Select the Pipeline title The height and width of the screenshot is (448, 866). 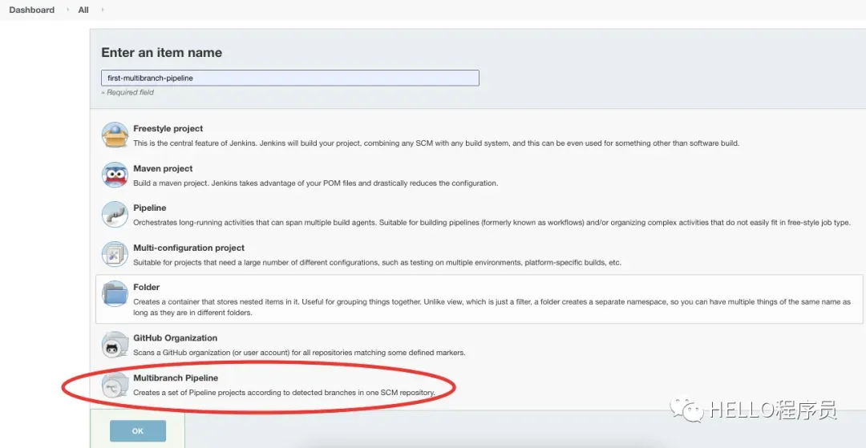[150, 208]
